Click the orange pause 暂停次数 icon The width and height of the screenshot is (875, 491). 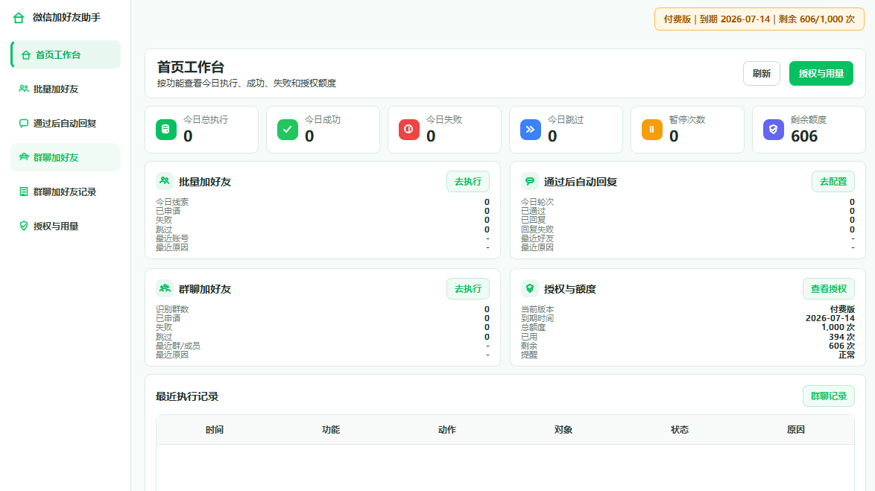(652, 130)
